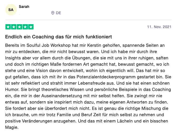Click the word Potenzialentdeckerprogramm in the review
Screen dimensions: 177x133
pos(106,77)
